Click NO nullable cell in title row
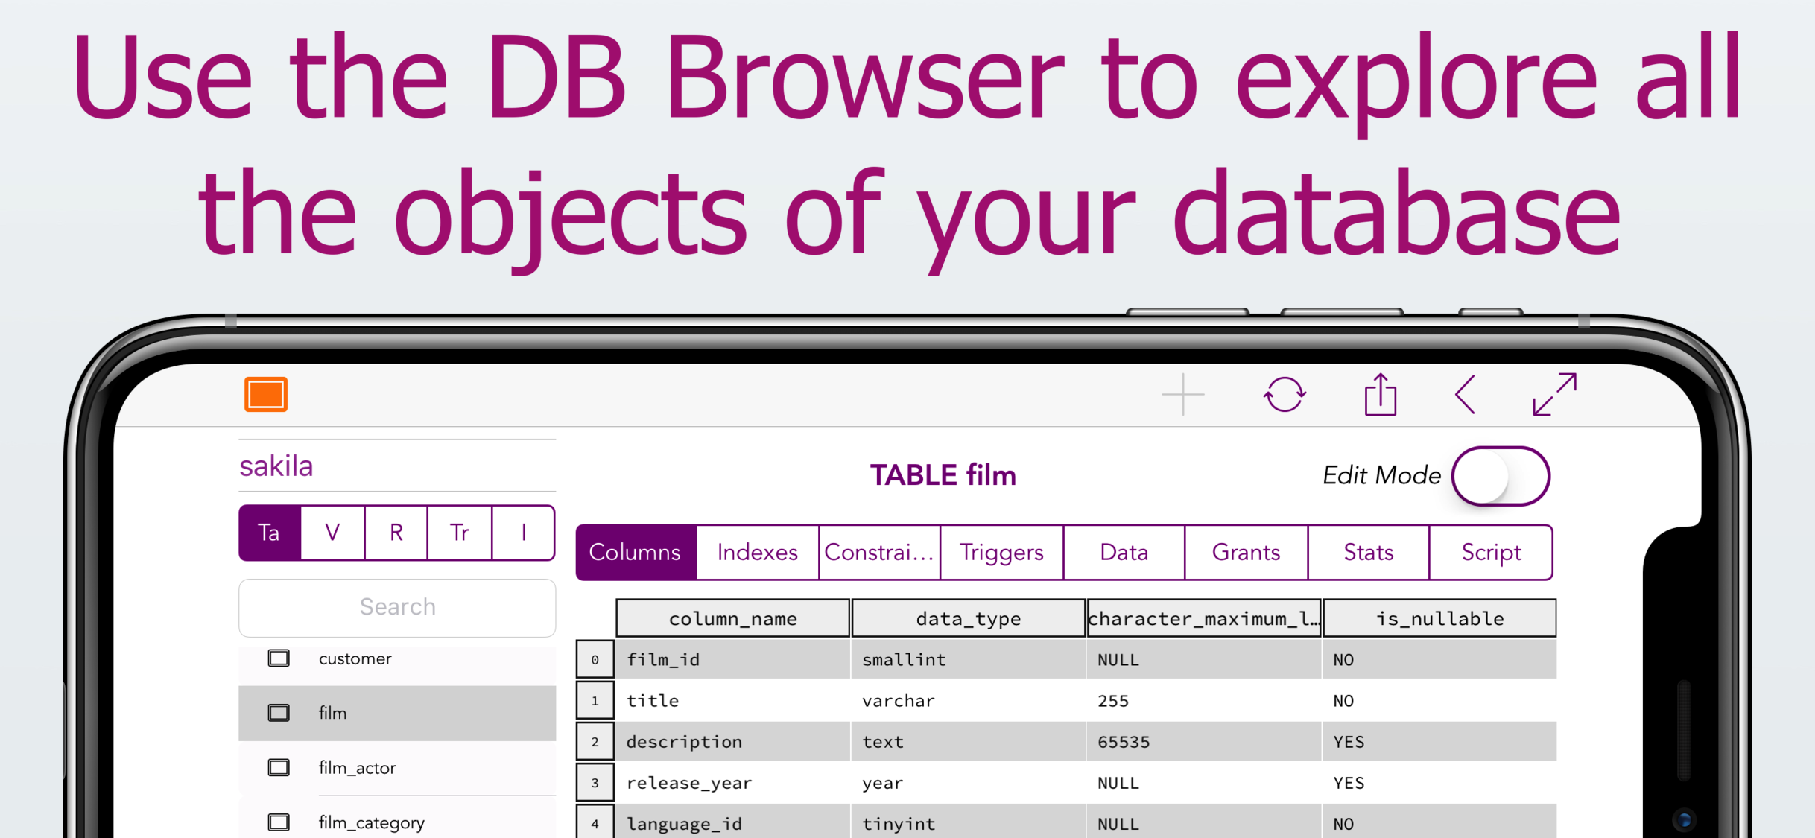This screenshot has width=1815, height=838. pyautogui.click(x=1439, y=700)
